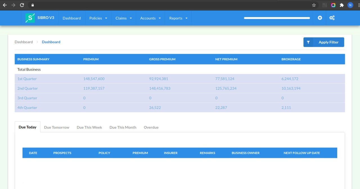The width and height of the screenshot is (360, 189).
Task: Click inside the navbar search field
Action: click(x=277, y=18)
